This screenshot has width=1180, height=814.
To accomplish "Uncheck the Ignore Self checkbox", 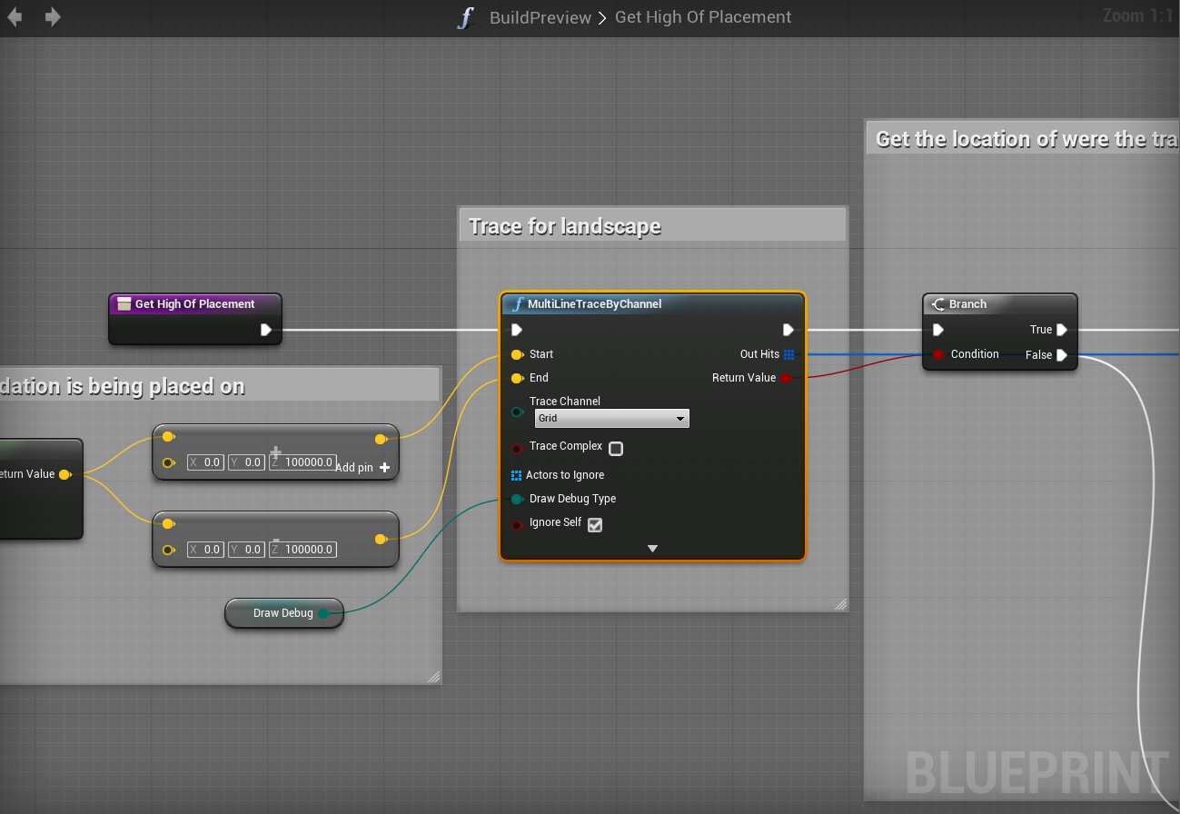I will [595, 524].
